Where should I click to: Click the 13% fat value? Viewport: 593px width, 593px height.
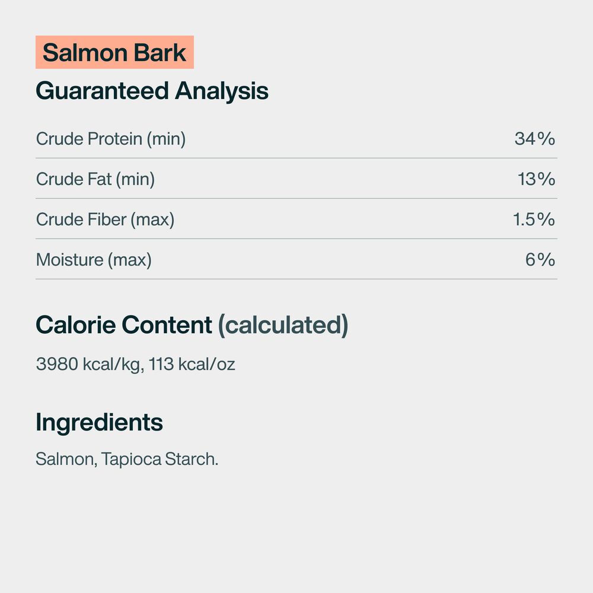tap(536, 179)
